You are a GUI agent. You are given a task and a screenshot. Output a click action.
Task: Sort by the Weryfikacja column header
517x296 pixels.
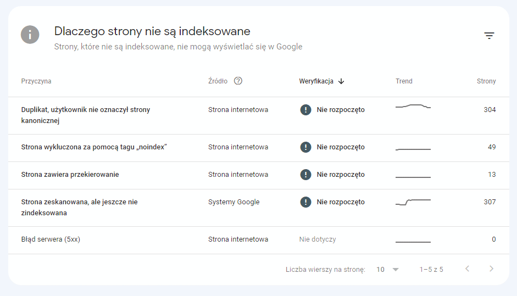coord(316,81)
